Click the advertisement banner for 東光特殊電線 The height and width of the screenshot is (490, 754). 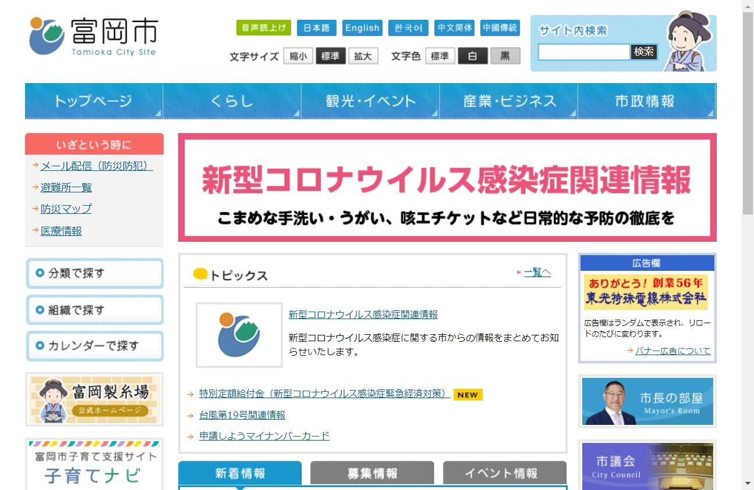point(646,292)
